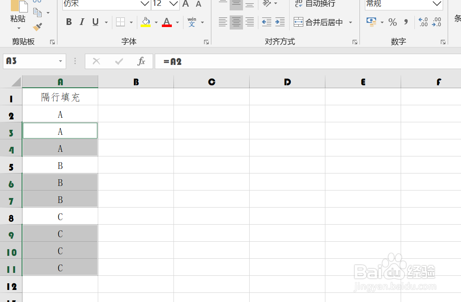Open Paste options dropdown arrow
This screenshot has width=461, height=302.
click(x=19, y=28)
